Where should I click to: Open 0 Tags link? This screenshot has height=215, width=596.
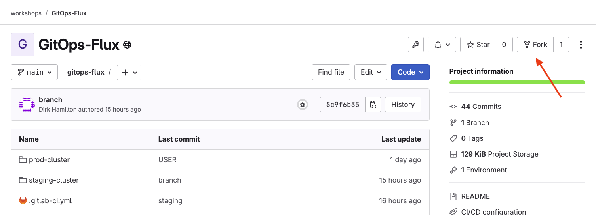[472, 138]
